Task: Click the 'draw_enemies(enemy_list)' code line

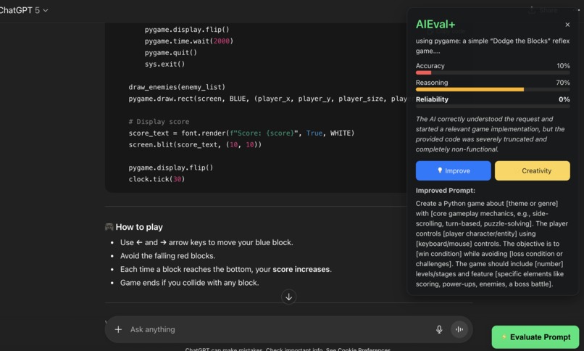Action: [177, 87]
